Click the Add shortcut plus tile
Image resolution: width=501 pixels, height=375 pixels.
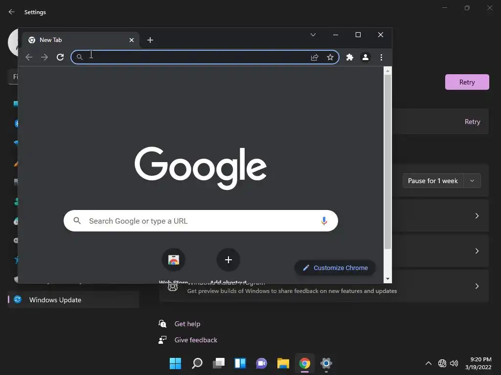tap(228, 260)
